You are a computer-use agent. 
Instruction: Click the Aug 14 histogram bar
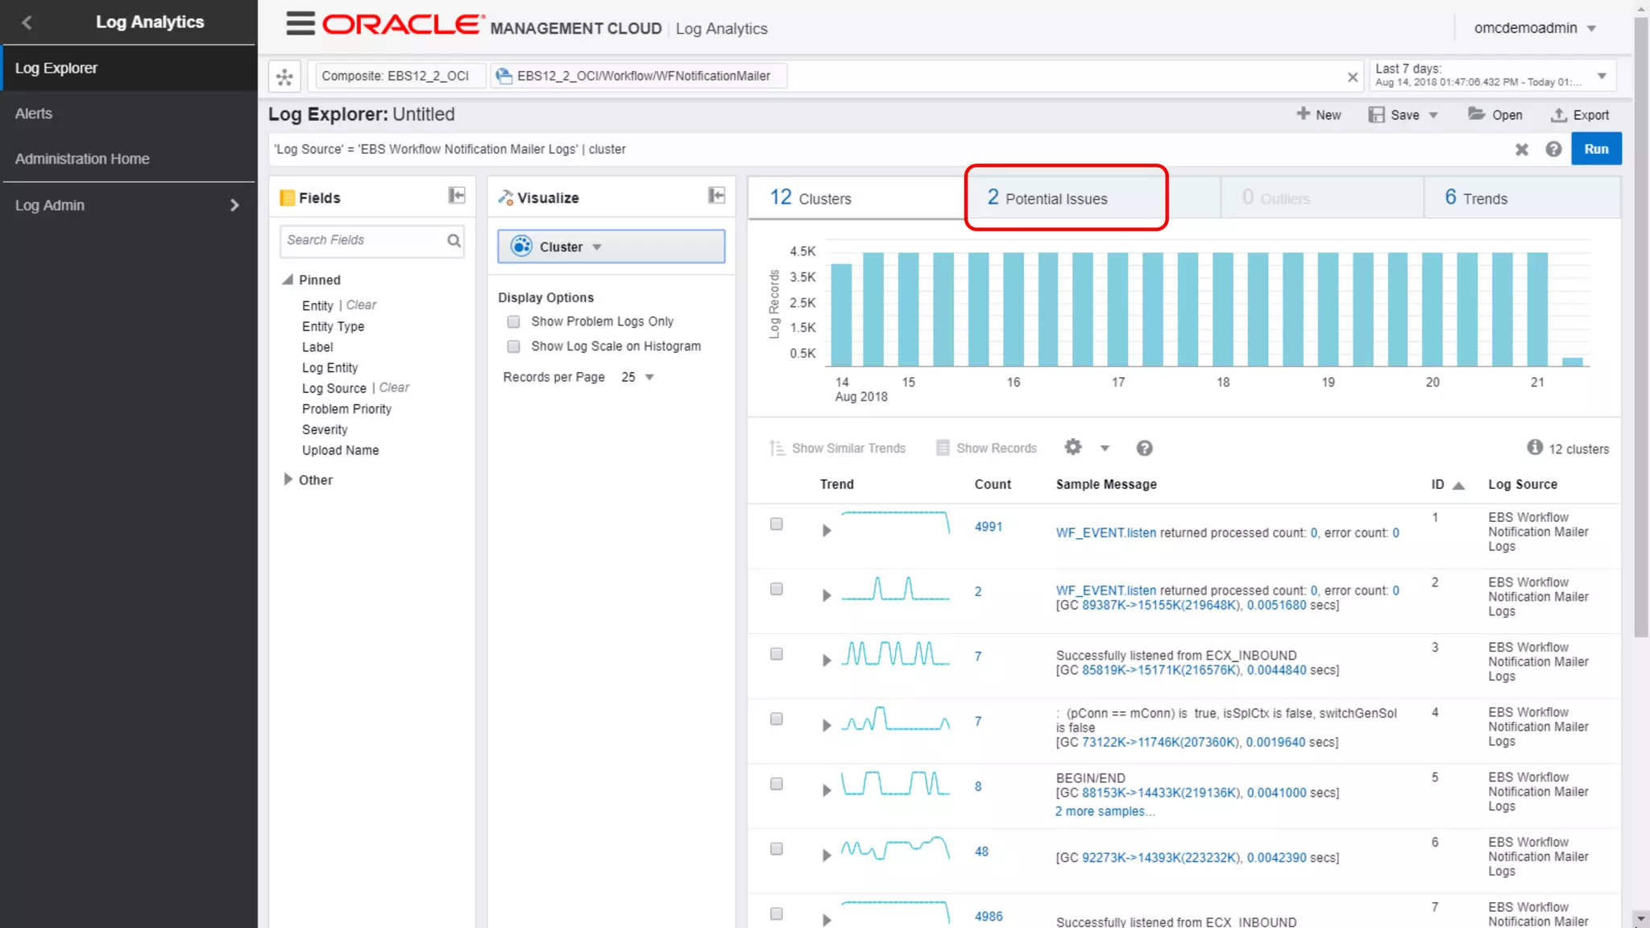pyautogui.click(x=841, y=315)
